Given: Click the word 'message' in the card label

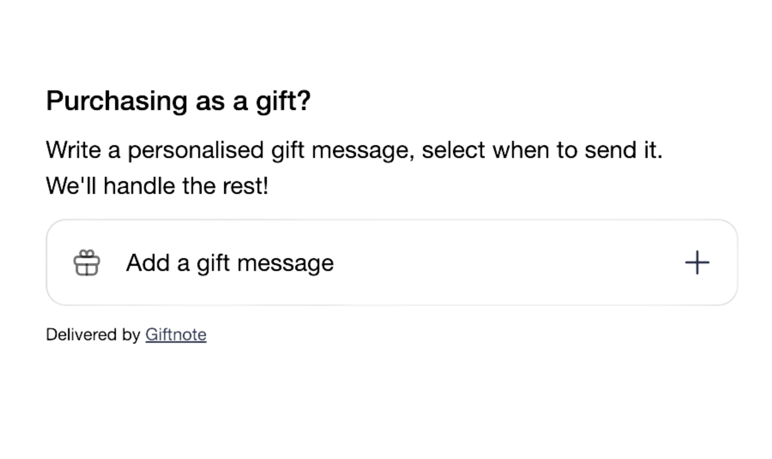Looking at the screenshot, I should click(285, 263).
